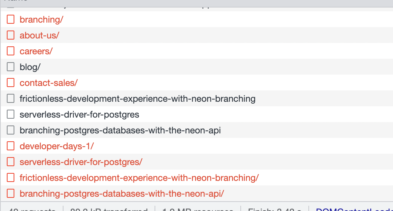Select the red branching-postgres-databases-with-the-neon-api/ request
Viewport: 393px width, 211px height.
coord(122,194)
